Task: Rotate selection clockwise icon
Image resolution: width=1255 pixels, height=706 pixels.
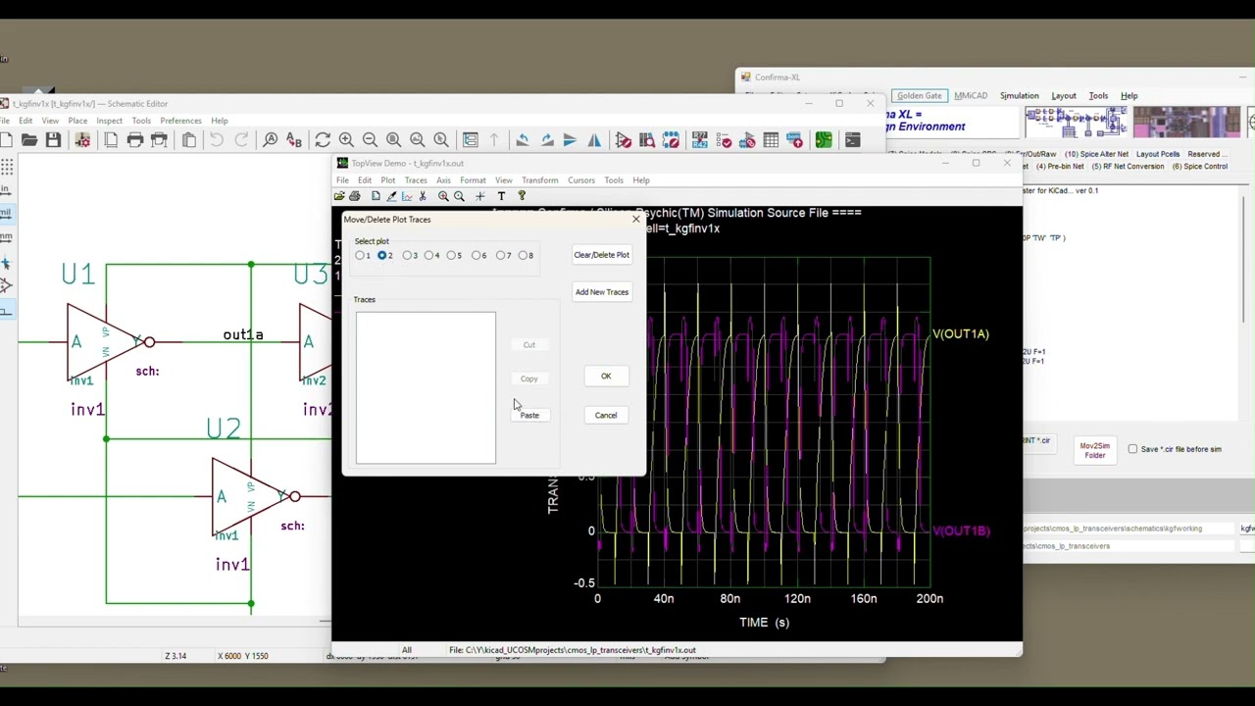Action: (x=546, y=140)
